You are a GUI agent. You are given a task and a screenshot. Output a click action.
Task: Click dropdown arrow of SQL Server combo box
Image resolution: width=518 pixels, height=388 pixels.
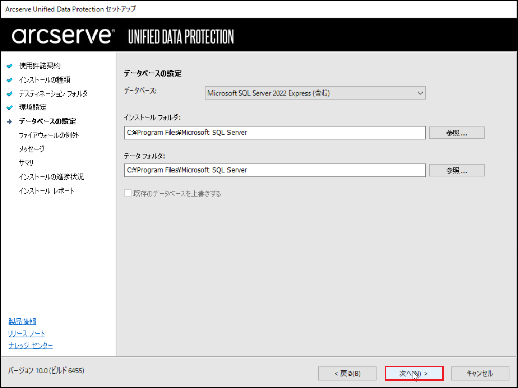420,94
